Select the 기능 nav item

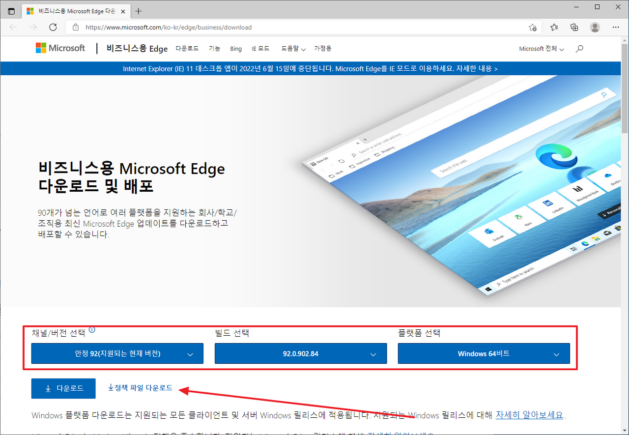[x=214, y=49]
